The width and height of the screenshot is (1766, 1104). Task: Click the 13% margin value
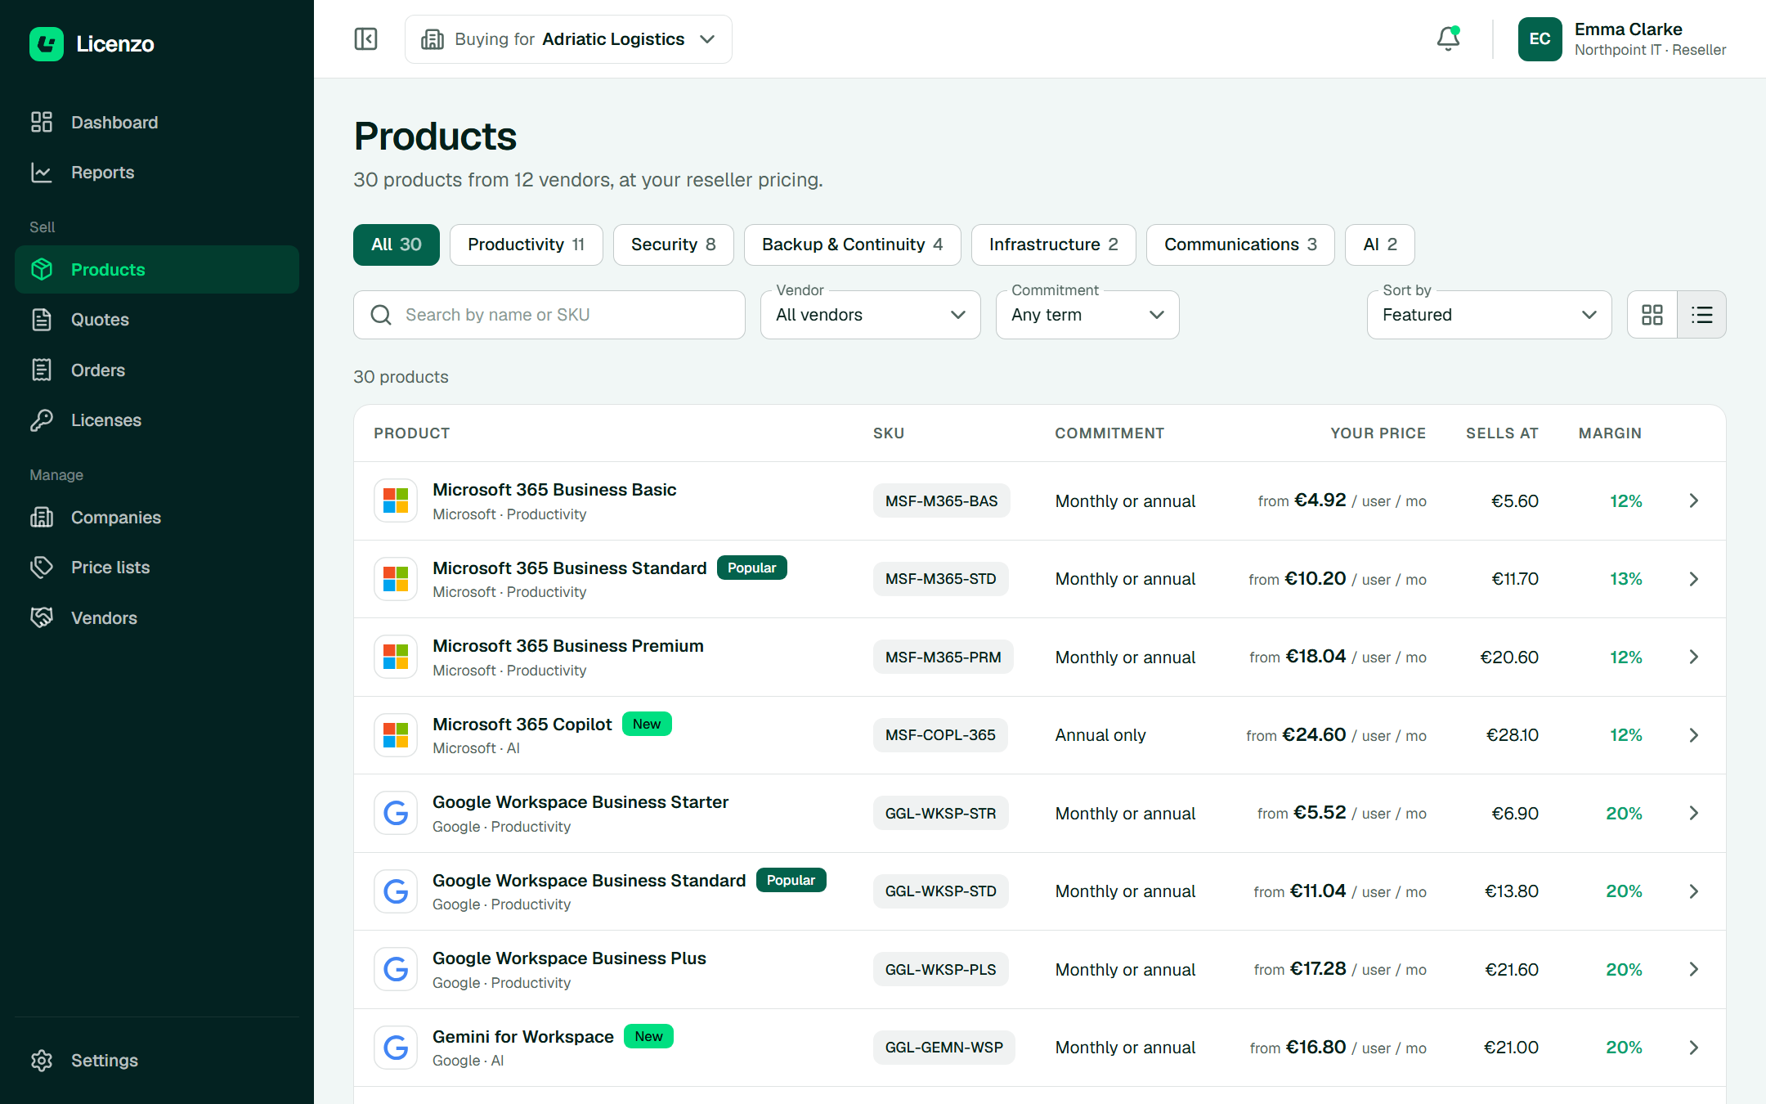click(1625, 579)
